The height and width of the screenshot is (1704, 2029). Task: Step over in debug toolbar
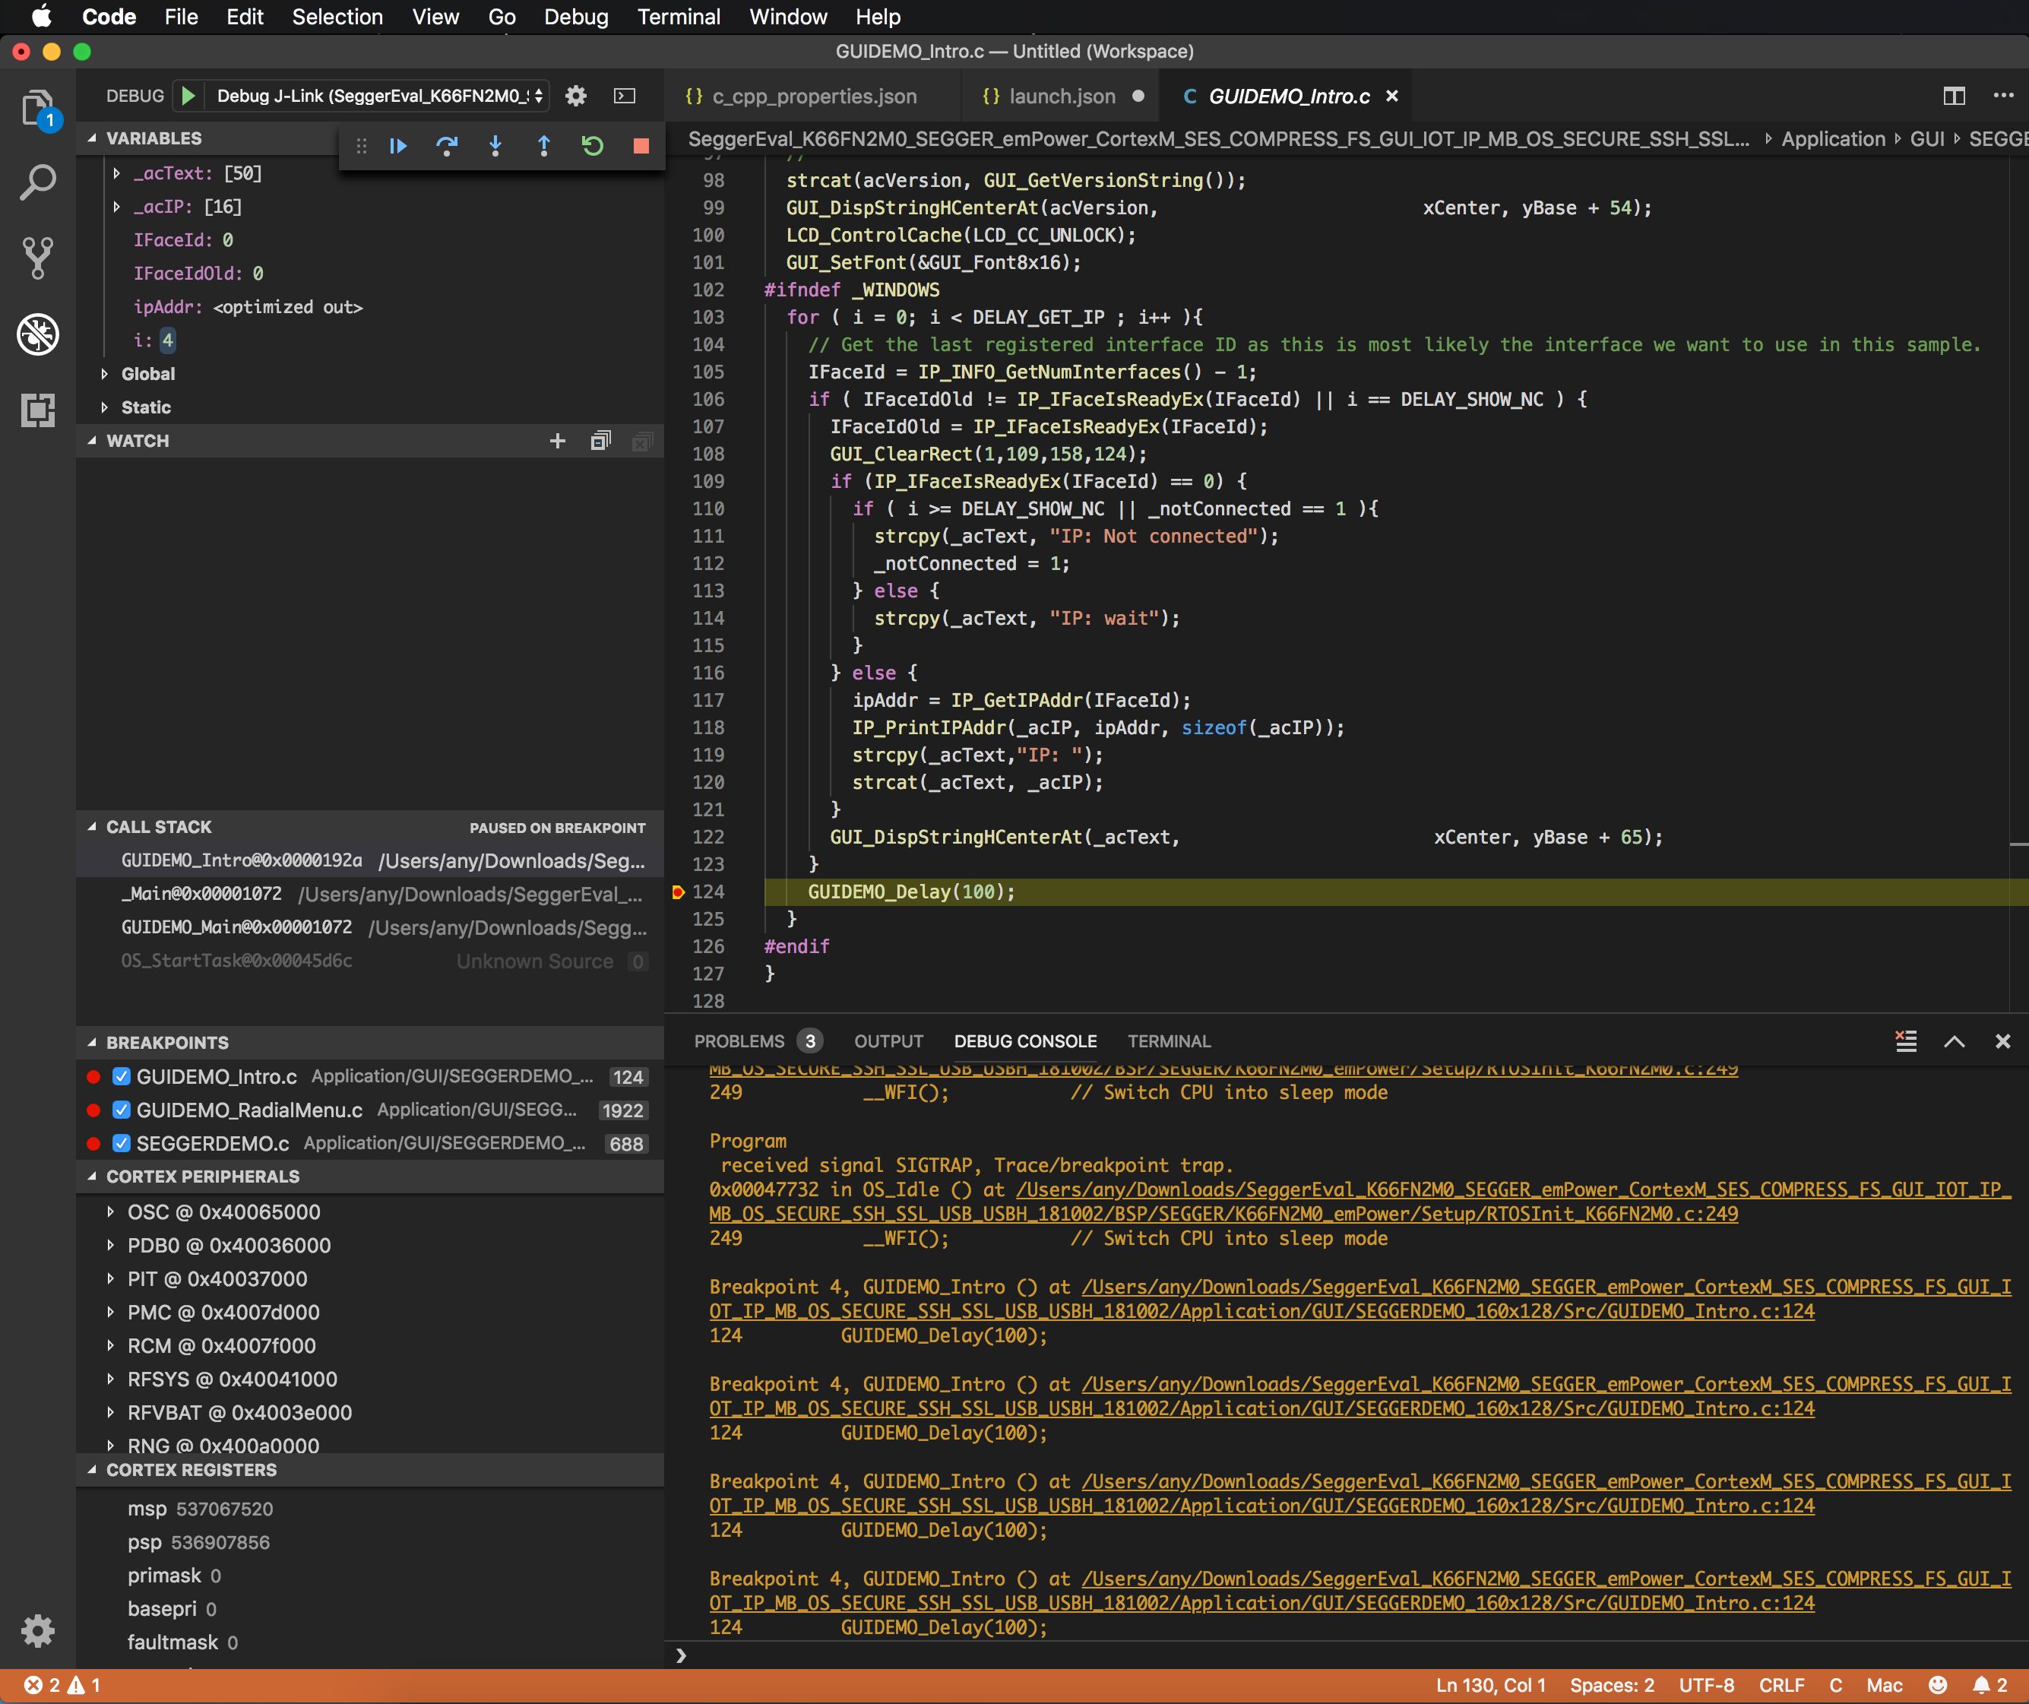click(x=446, y=146)
